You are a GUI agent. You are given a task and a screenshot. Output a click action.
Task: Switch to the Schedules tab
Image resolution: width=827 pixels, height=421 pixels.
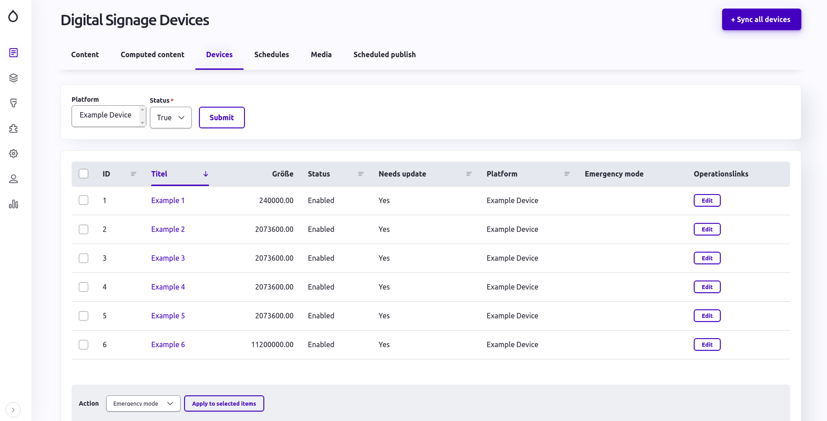coord(271,54)
